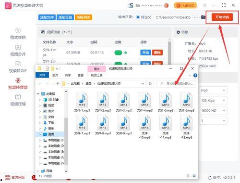Viewport: 240px width, 183px height.
Task: Select the 文件-1.mp3 file icon
Action: [82, 100]
